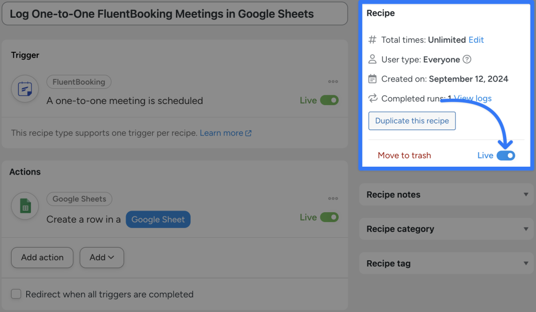This screenshot has width=536, height=312.
Task: Click the Duplicate this recipe button
Action: point(412,120)
